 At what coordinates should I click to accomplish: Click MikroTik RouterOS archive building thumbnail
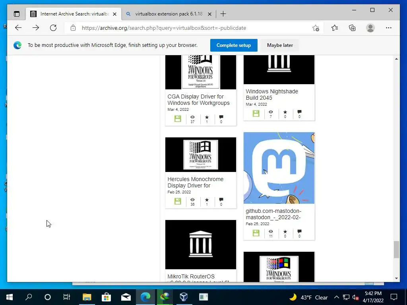[x=201, y=245]
